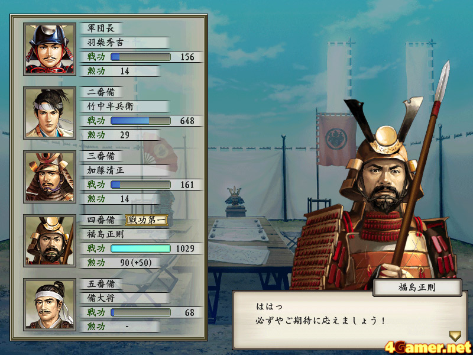Select 福島正則 portrait in the list
Screen dimensions: 473x355
click(50, 241)
